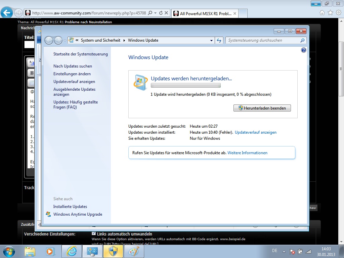Screen dimensions: 344x258
Task: Open Action Center flag tray icon
Action: [x=292, y=251]
